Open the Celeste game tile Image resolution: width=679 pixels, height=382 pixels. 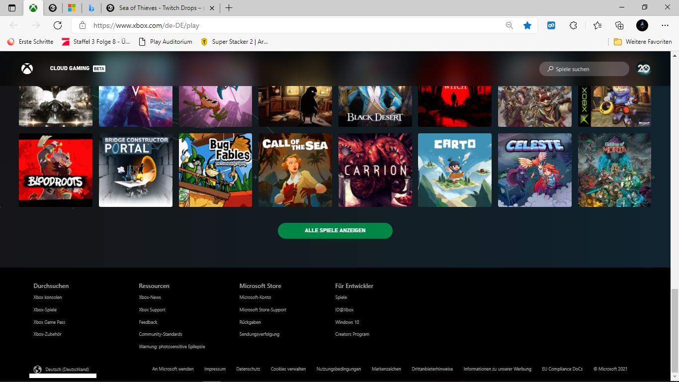pyautogui.click(x=535, y=170)
